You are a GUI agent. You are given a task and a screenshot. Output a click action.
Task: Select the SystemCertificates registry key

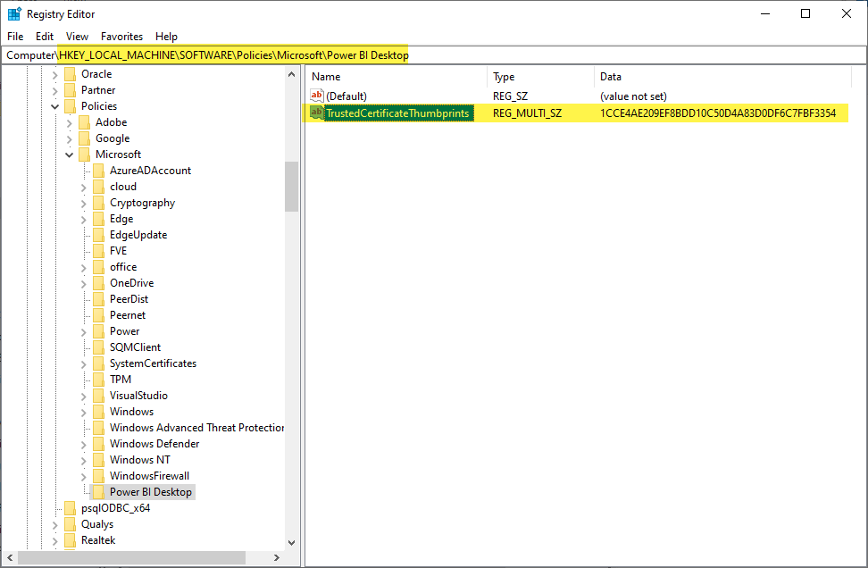click(152, 363)
